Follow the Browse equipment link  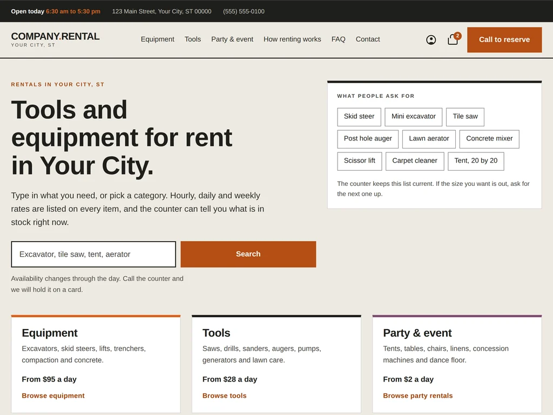[53, 396]
